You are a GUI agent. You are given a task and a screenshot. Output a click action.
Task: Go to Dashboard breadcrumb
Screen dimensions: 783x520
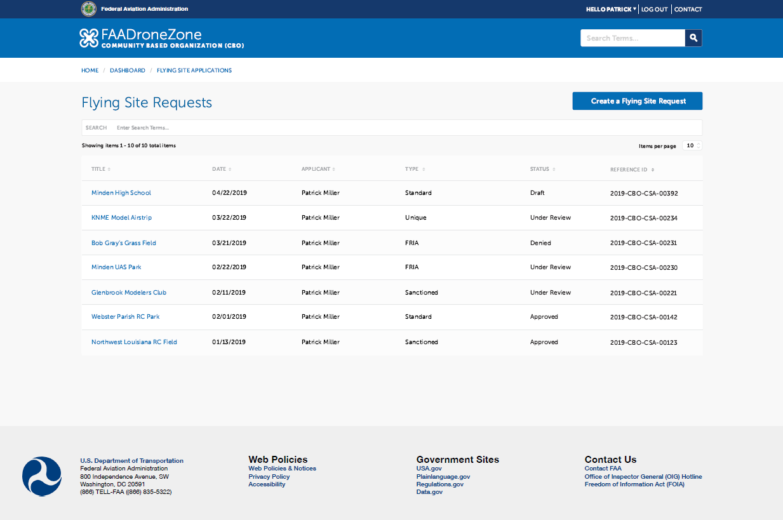127,70
